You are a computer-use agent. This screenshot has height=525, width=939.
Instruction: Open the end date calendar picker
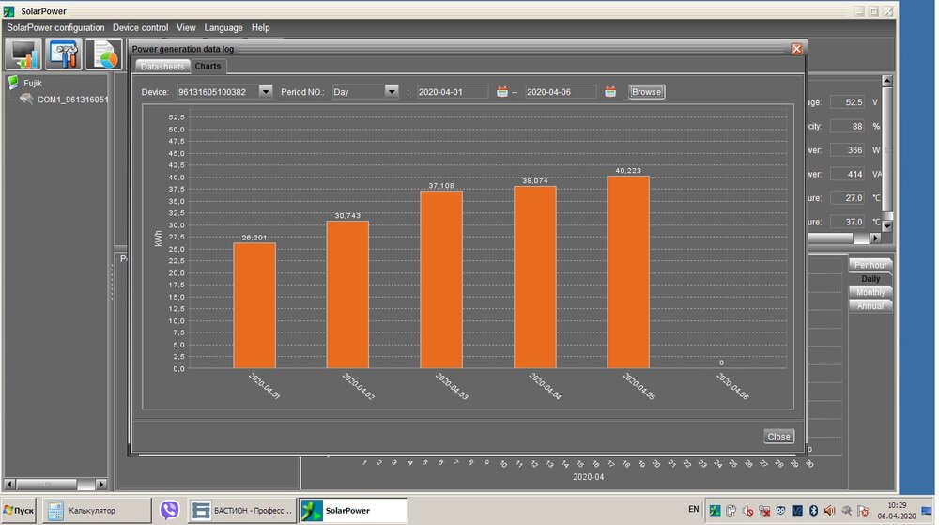(610, 91)
